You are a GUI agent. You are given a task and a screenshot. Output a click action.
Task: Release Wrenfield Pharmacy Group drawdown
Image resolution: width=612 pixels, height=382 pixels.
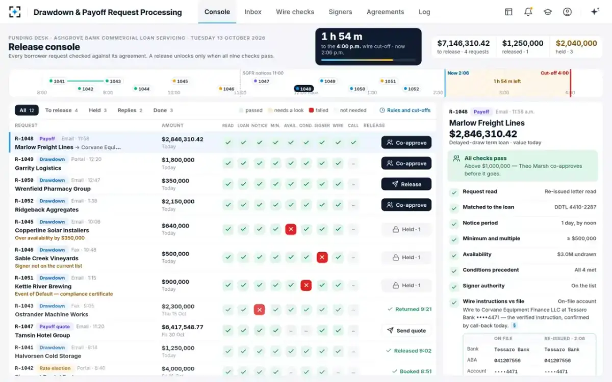(406, 184)
